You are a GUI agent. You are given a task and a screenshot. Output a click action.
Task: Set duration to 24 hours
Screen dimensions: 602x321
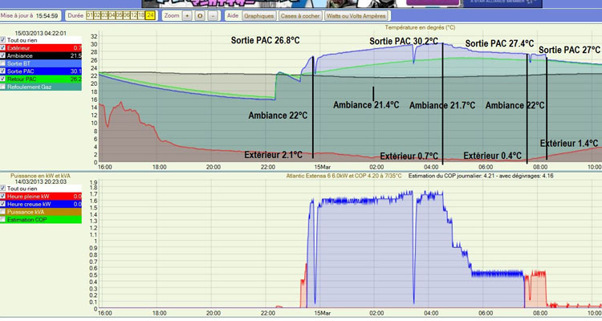coord(150,15)
